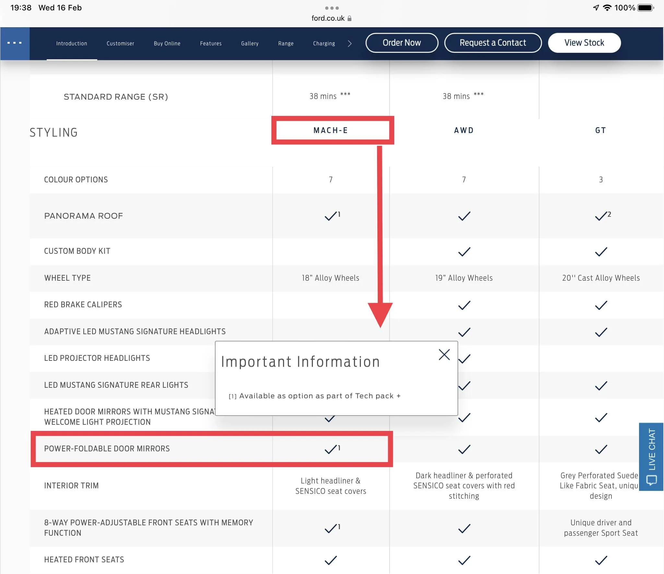Open View Stock

tap(584, 43)
